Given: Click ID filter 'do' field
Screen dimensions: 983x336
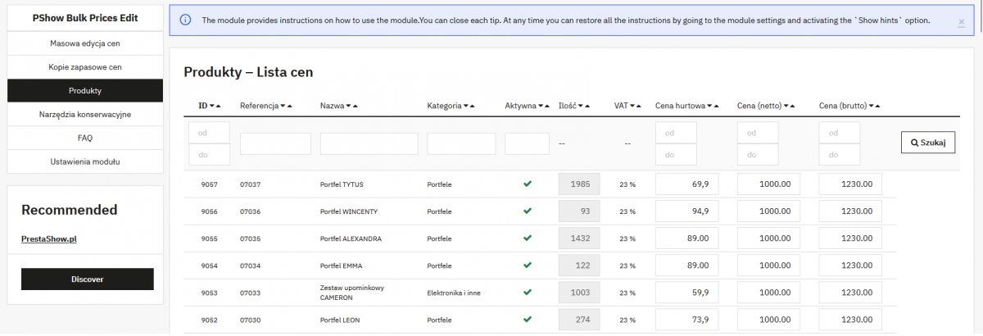Looking at the screenshot, I should coord(209,154).
